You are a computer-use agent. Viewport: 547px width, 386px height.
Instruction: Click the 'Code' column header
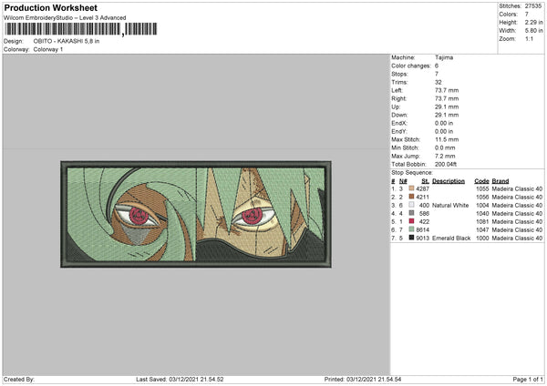click(x=481, y=181)
